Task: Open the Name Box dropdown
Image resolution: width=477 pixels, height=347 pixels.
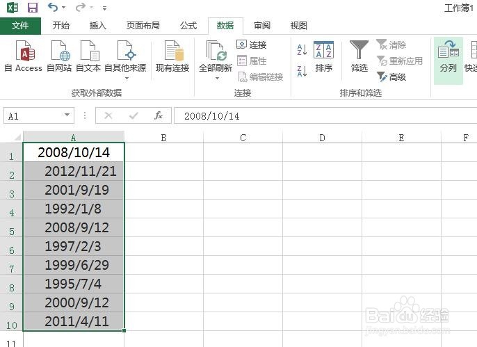Action: (67, 115)
